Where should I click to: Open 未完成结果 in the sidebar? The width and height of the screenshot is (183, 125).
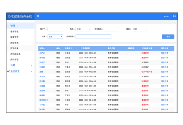tap(15, 54)
